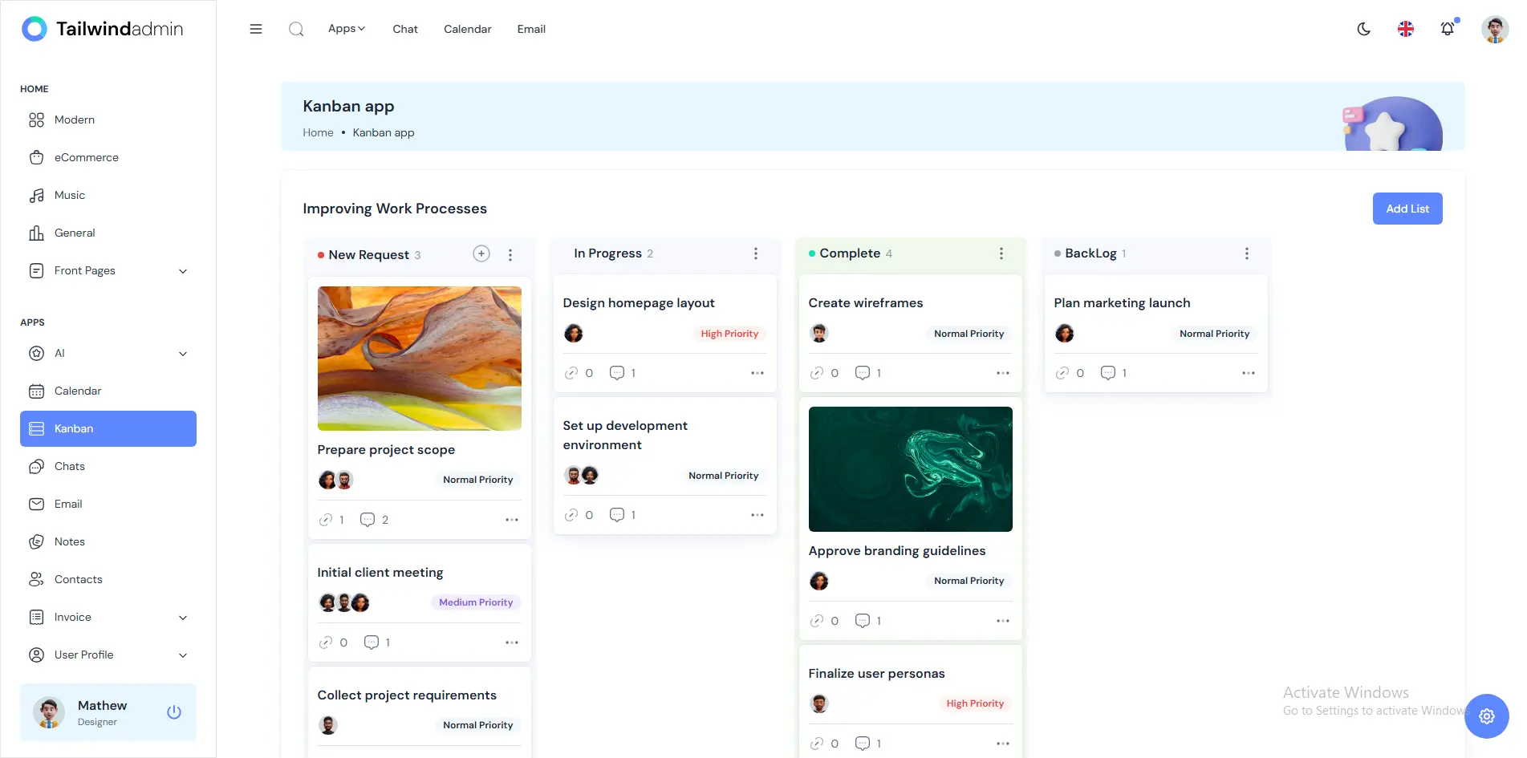Click Medium Priority badge on Initial client meeting
1527x758 pixels.
[476, 602]
